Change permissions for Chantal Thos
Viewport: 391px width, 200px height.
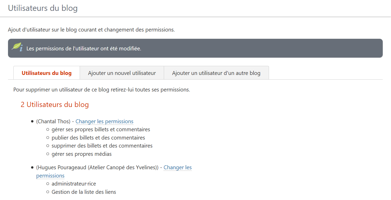(104, 121)
